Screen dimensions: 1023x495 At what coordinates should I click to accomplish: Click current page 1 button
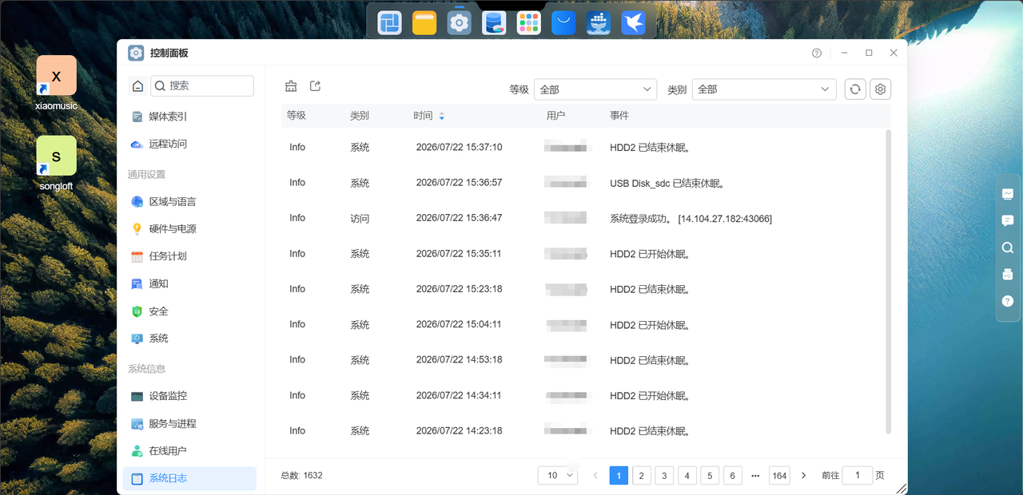(x=619, y=475)
